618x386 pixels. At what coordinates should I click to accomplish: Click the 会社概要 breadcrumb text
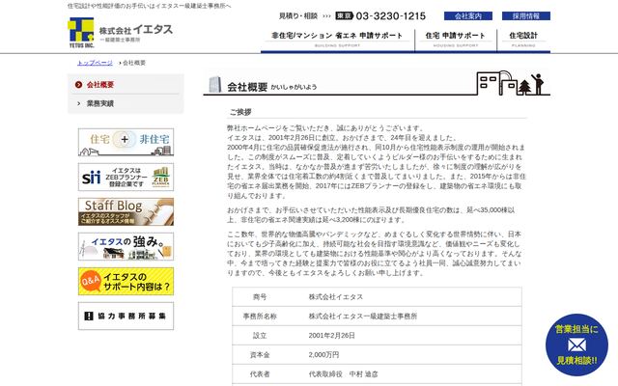coord(134,63)
